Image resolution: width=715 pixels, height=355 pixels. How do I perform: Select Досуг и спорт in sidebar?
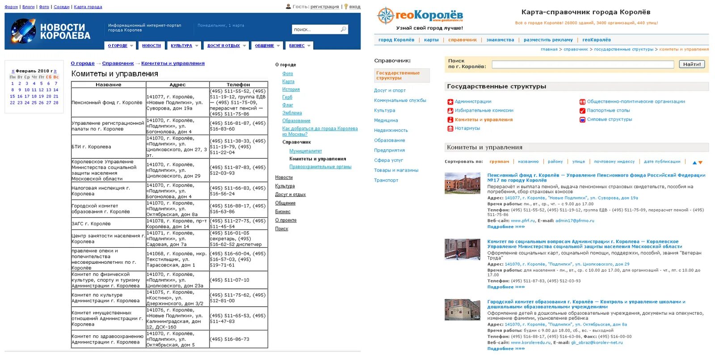coord(390,90)
